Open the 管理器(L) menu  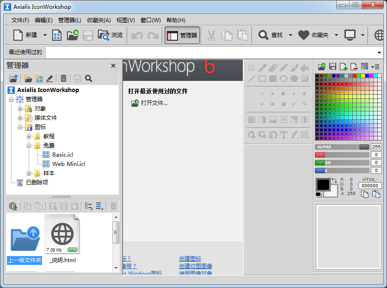click(x=70, y=20)
